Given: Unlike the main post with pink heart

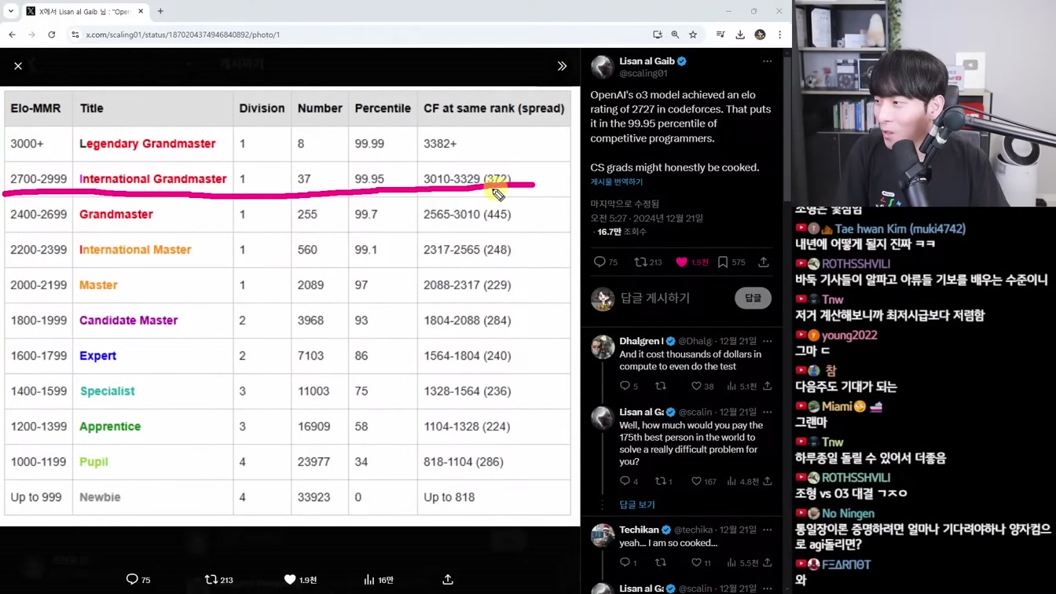Looking at the screenshot, I should (691, 262).
